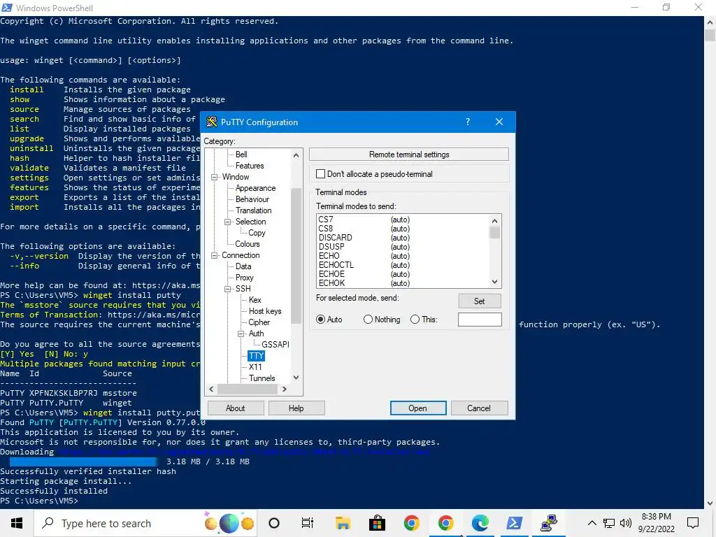
Task: Click the Cancel button
Action: (479, 408)
